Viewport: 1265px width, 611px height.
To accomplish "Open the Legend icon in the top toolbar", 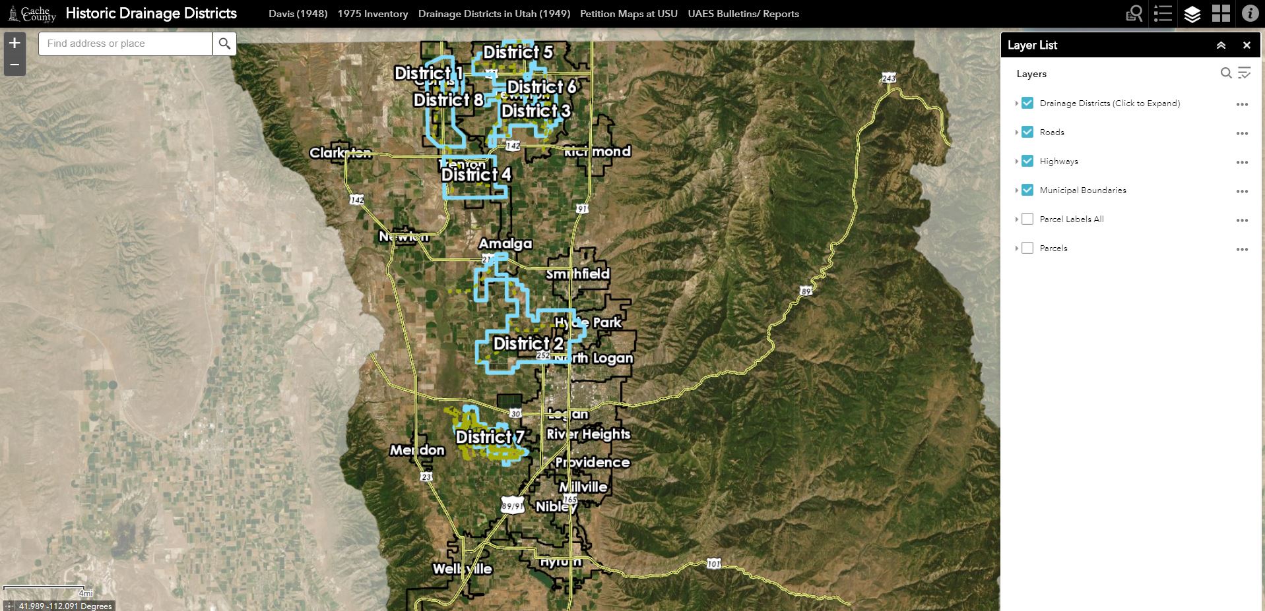I will pos(1163,13).
